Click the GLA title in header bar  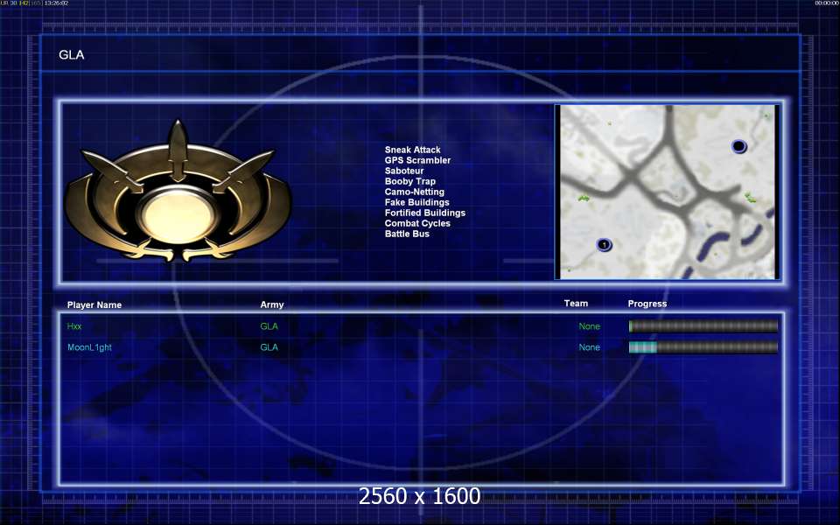pos(71,54)
